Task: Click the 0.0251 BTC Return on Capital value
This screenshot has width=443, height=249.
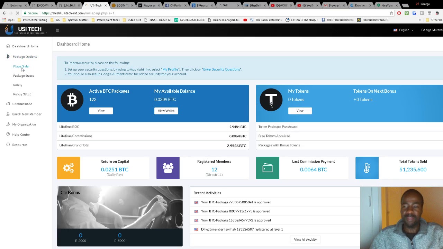Action: pos(115,169)
